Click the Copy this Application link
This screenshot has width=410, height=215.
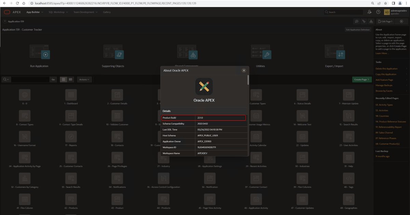pyautogui.click(x=386, y=74)
